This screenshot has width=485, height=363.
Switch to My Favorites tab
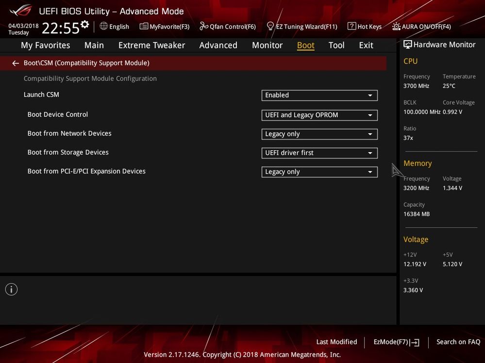pos(46,46)
